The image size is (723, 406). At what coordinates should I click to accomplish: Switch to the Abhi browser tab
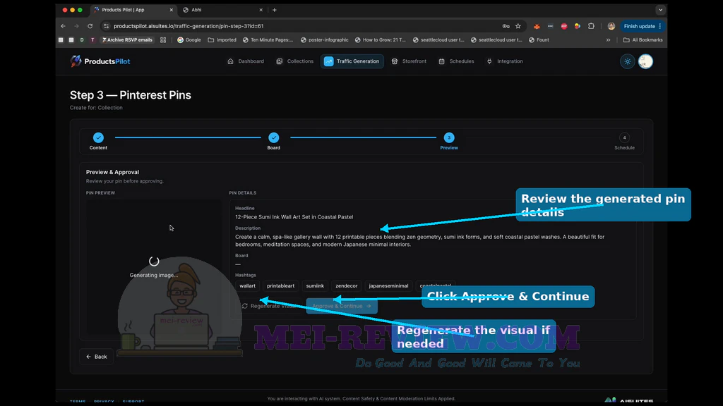(x=221, y=10)
